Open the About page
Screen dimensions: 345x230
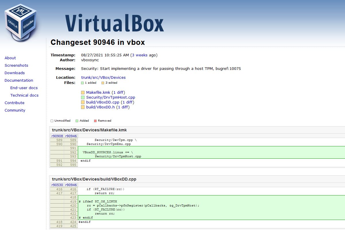(10, 58)
